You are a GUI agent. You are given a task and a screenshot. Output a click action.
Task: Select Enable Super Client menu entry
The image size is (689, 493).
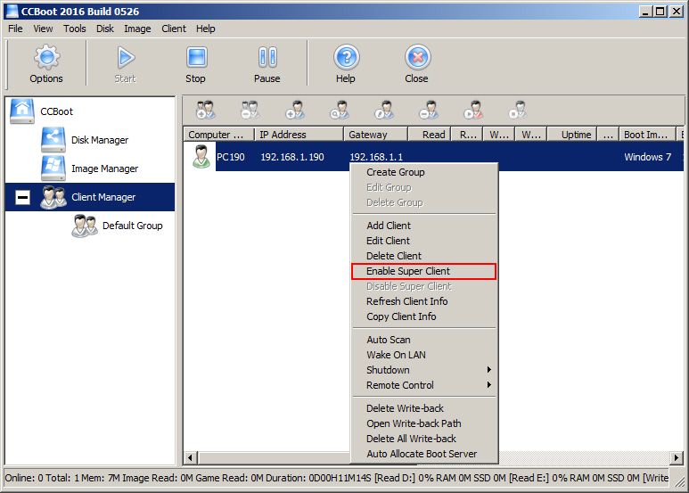(424, 271)
